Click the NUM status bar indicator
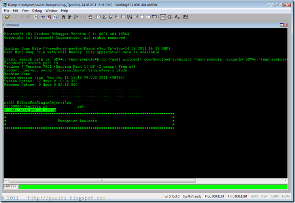 (286, 196)
